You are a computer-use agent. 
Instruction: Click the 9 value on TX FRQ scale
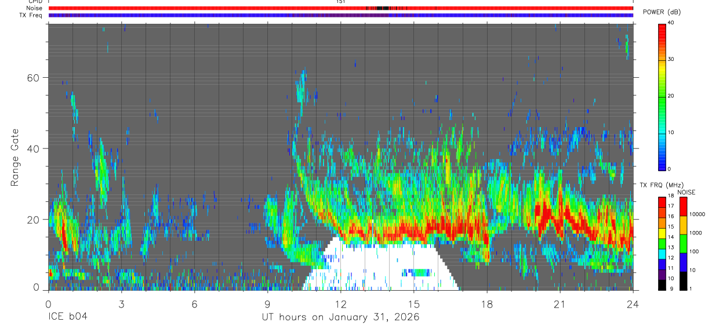(671, 288)
